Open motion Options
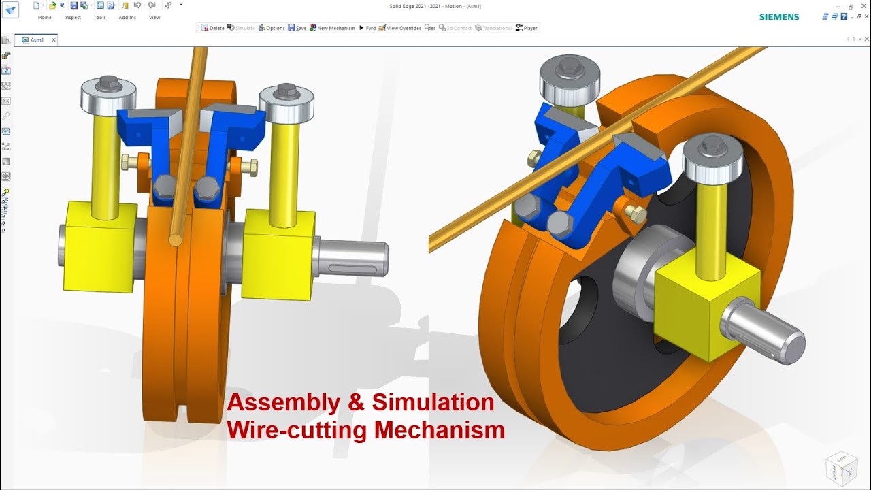871x490 pixels. point(272,28)
